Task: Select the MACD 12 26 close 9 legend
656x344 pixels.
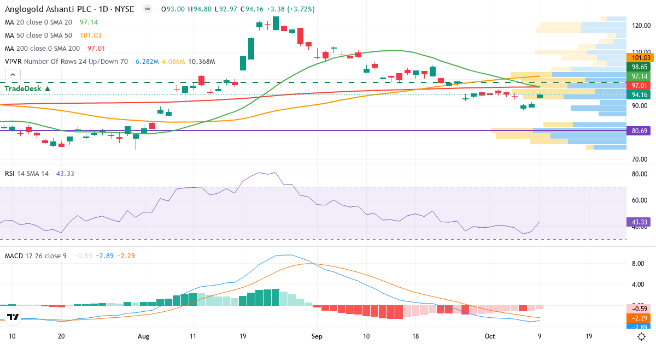Action: [36, 256]
